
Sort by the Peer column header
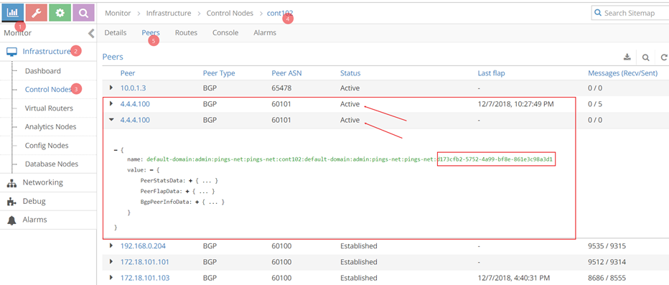pos(128,73)
